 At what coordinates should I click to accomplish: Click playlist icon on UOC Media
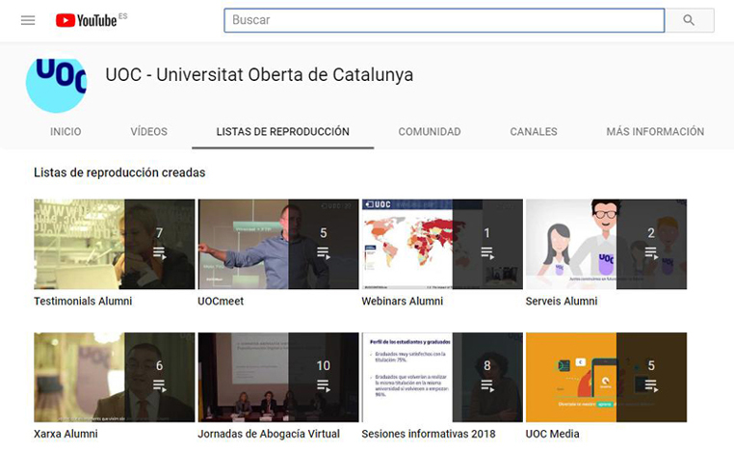pos(651,385)
